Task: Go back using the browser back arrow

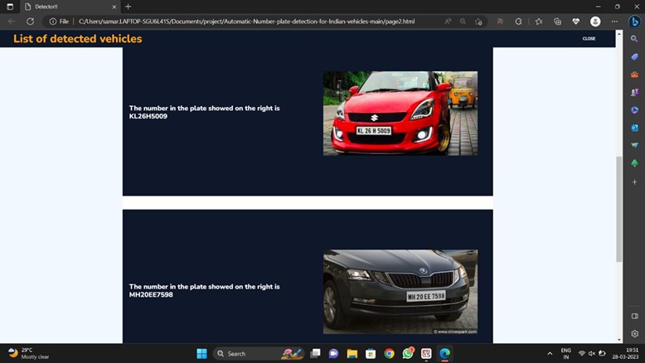Action: coord(12,22)
